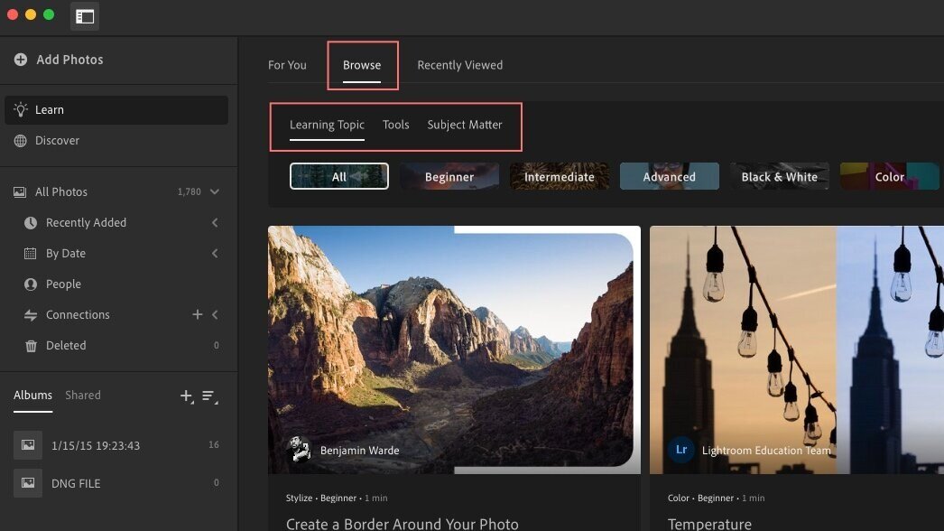Screen dimensions: 944x531
Task: Switch to the For You tab
Action: click(x=287, y=65)
